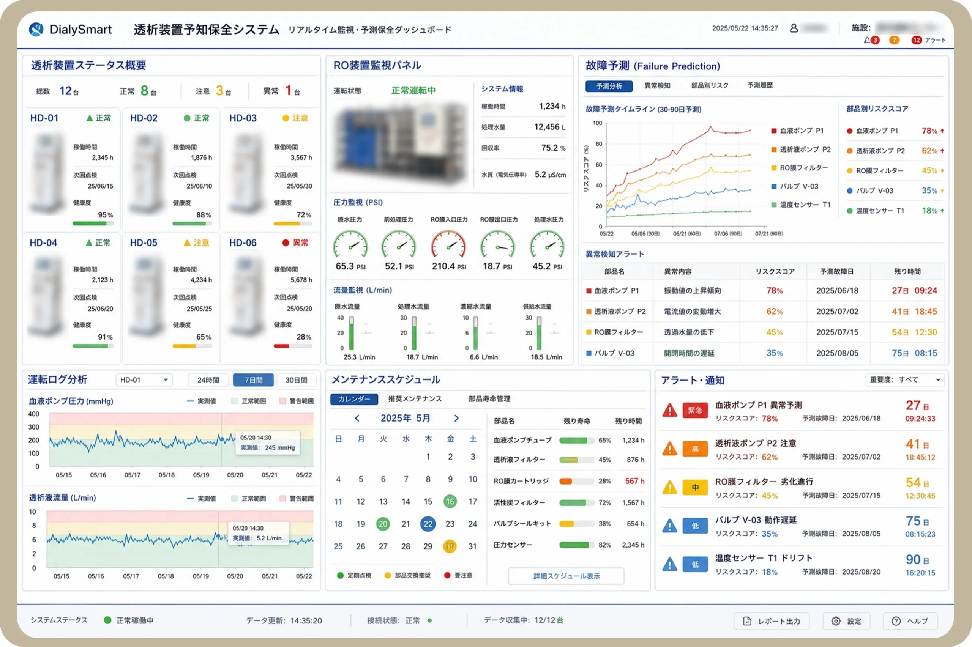Click the ヘルプ button

pos(910,621)
